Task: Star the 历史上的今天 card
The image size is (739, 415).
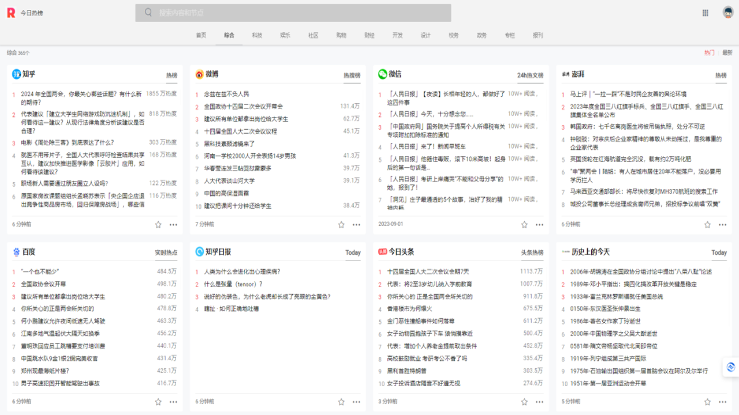Action: click(x=707, y=402)
